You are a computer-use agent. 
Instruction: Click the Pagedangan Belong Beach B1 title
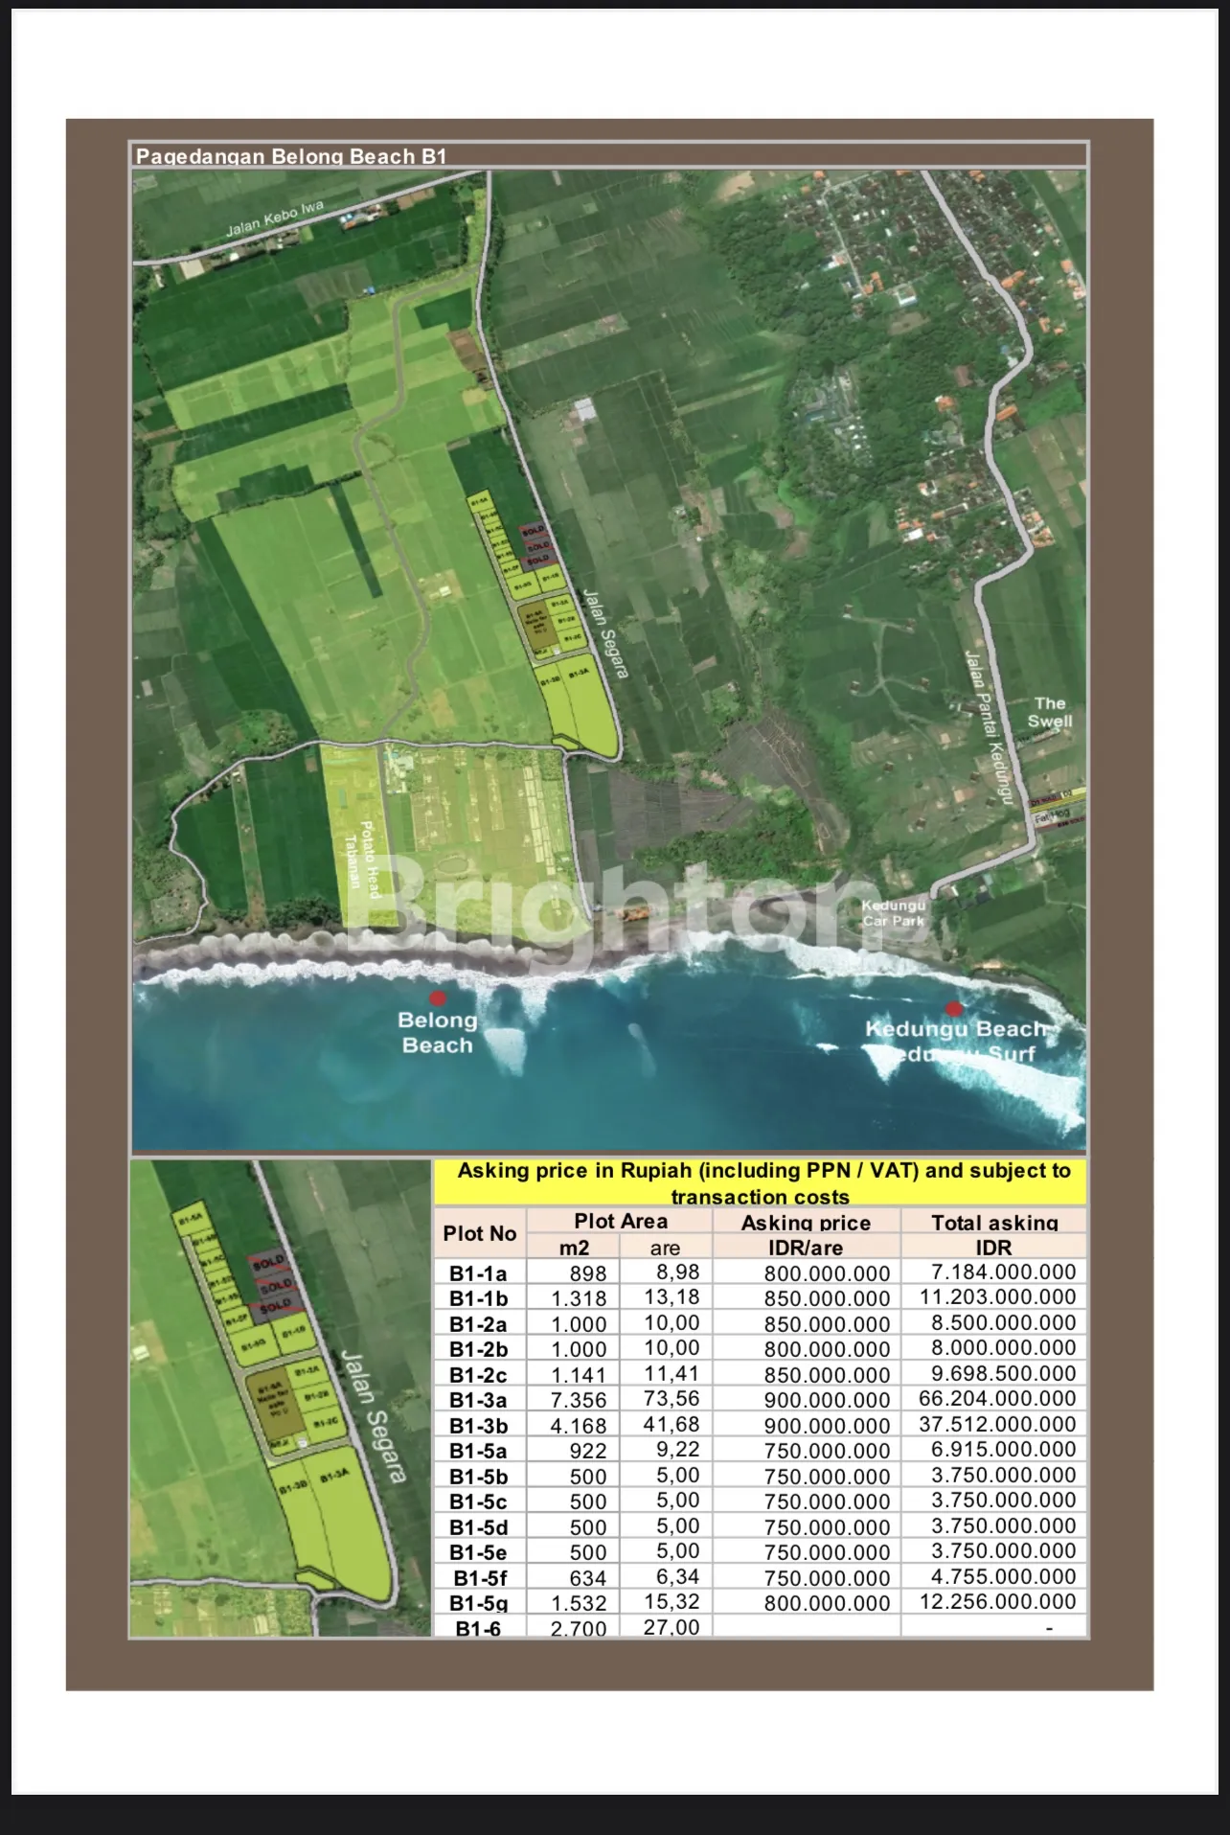291,156
